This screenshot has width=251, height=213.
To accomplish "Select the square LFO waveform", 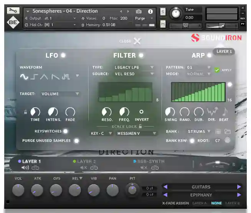I will click(34, 77).
